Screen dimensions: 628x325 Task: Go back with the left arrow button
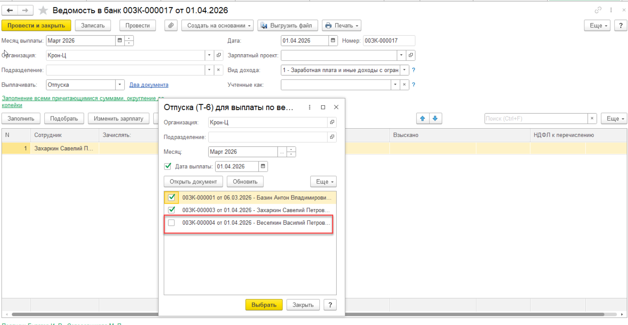pos(10,10)
